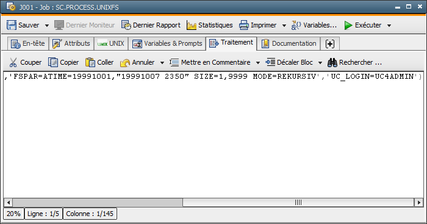Add a new tab with plus button
Viewport: 427px width, 224px height.
point(330,43)
